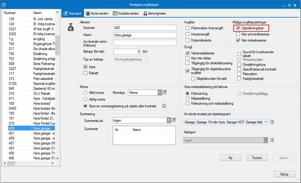Enable Specificeras på kontrakt checkbox
The width and height of the screenshot is (301, 183).
point(239,69)
